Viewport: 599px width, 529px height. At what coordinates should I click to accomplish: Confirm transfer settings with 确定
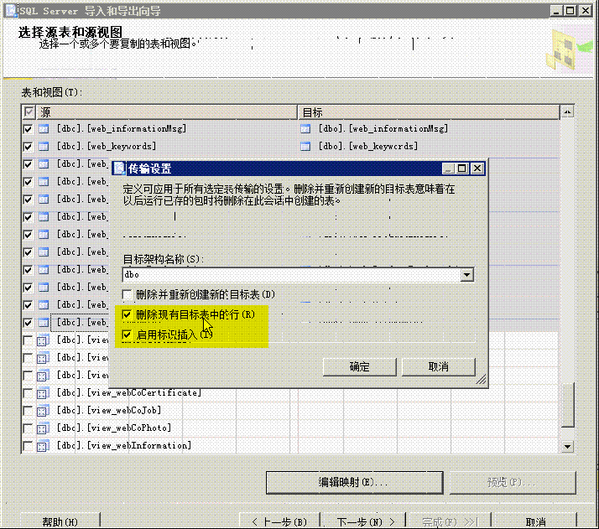[x=360, y=367]
